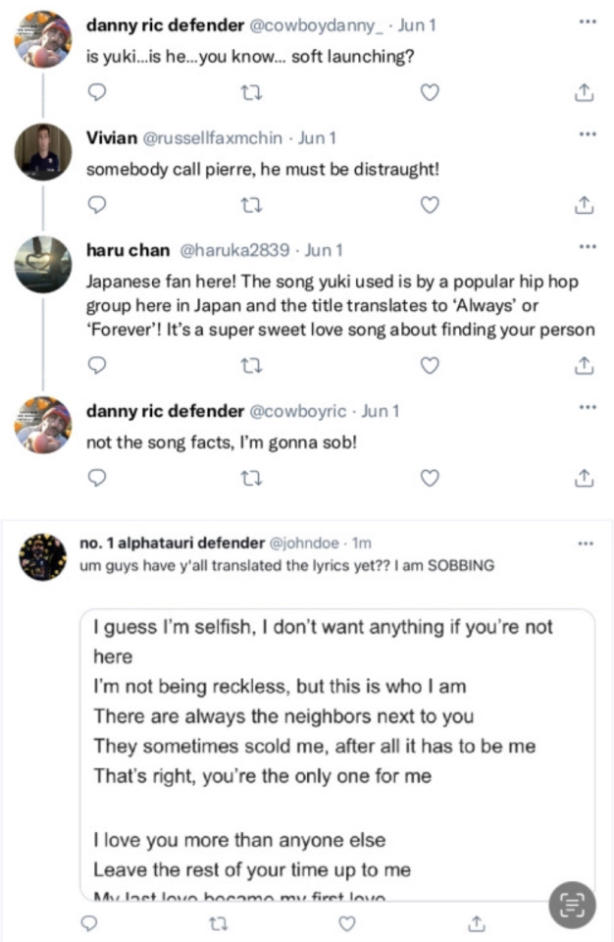The width and height of the screenshot is (614, 942).
Task: Open more options on Vivian's tweet
Action: tap(587, 133)
